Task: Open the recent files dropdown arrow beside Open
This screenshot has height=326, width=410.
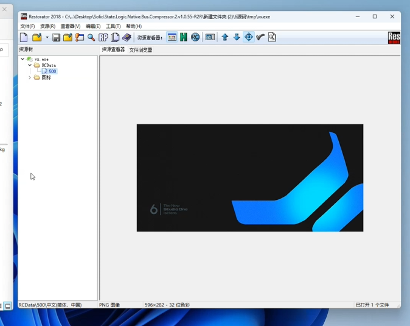Action: [47, 37]
